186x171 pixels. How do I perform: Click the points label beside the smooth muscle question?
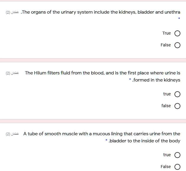(x=12, y=134)
